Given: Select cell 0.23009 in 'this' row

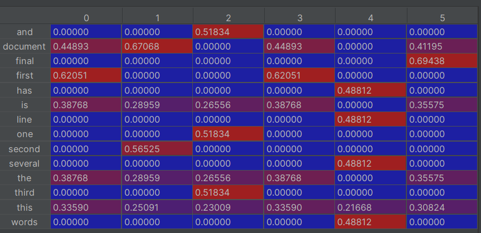Looking at the screenshot, I should [x=228, y=207].
